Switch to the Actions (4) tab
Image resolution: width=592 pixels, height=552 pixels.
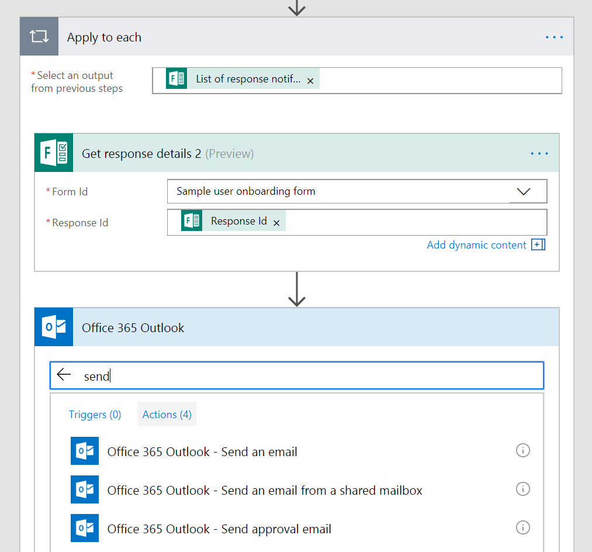[167, 415]
